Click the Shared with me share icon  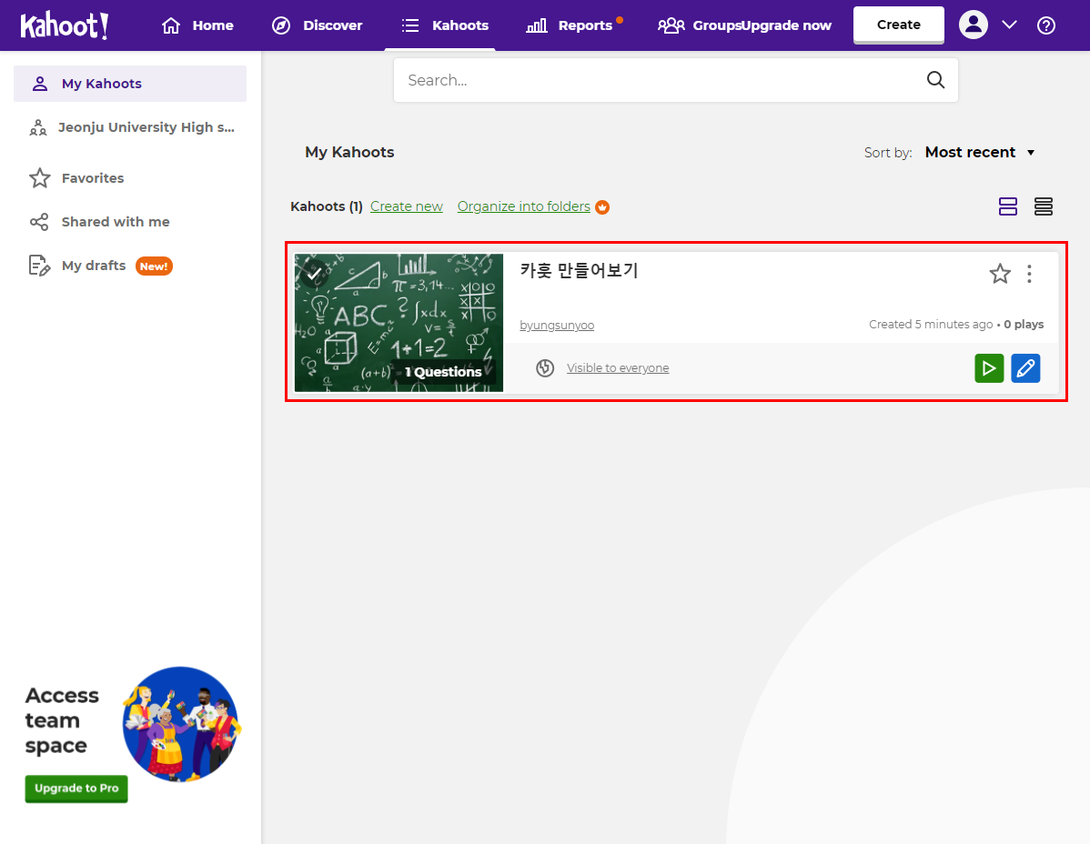pyautogui.click(x=39, y=222)
